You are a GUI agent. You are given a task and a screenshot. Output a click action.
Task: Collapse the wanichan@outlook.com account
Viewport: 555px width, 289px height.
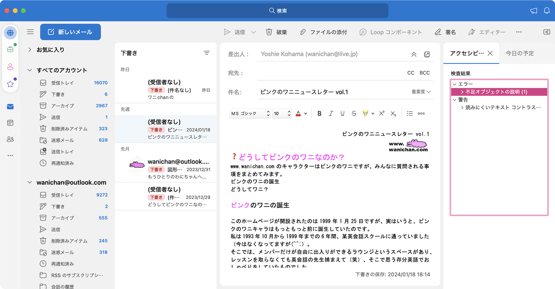(x=30, y=183)
